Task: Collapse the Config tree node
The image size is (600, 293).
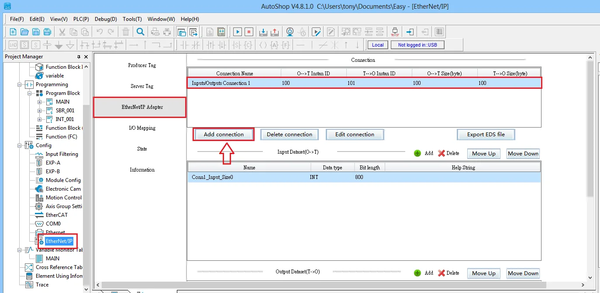Action: 20,145
